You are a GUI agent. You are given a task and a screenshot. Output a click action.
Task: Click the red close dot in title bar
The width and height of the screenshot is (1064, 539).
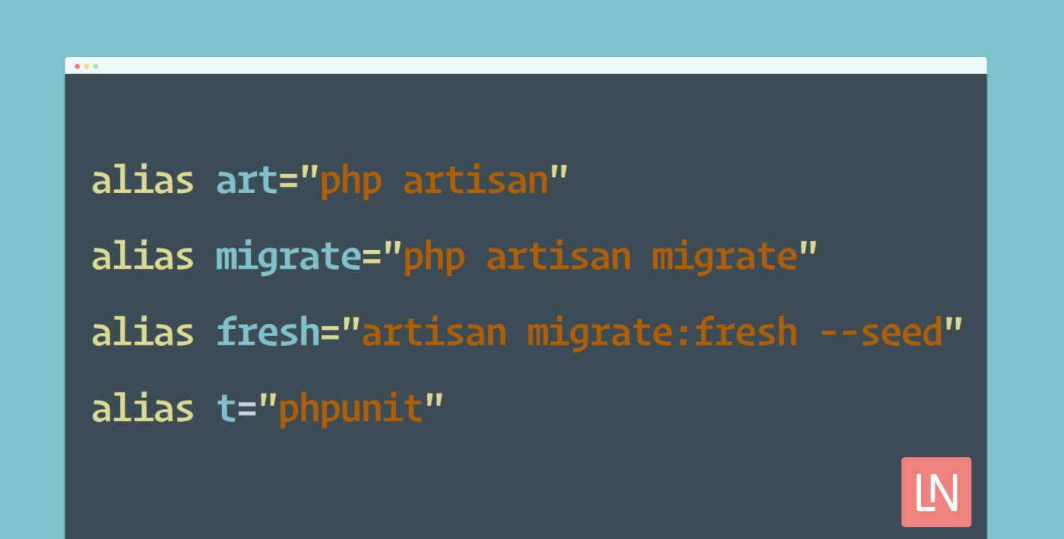pyautogui.click(x=78, y=66)
